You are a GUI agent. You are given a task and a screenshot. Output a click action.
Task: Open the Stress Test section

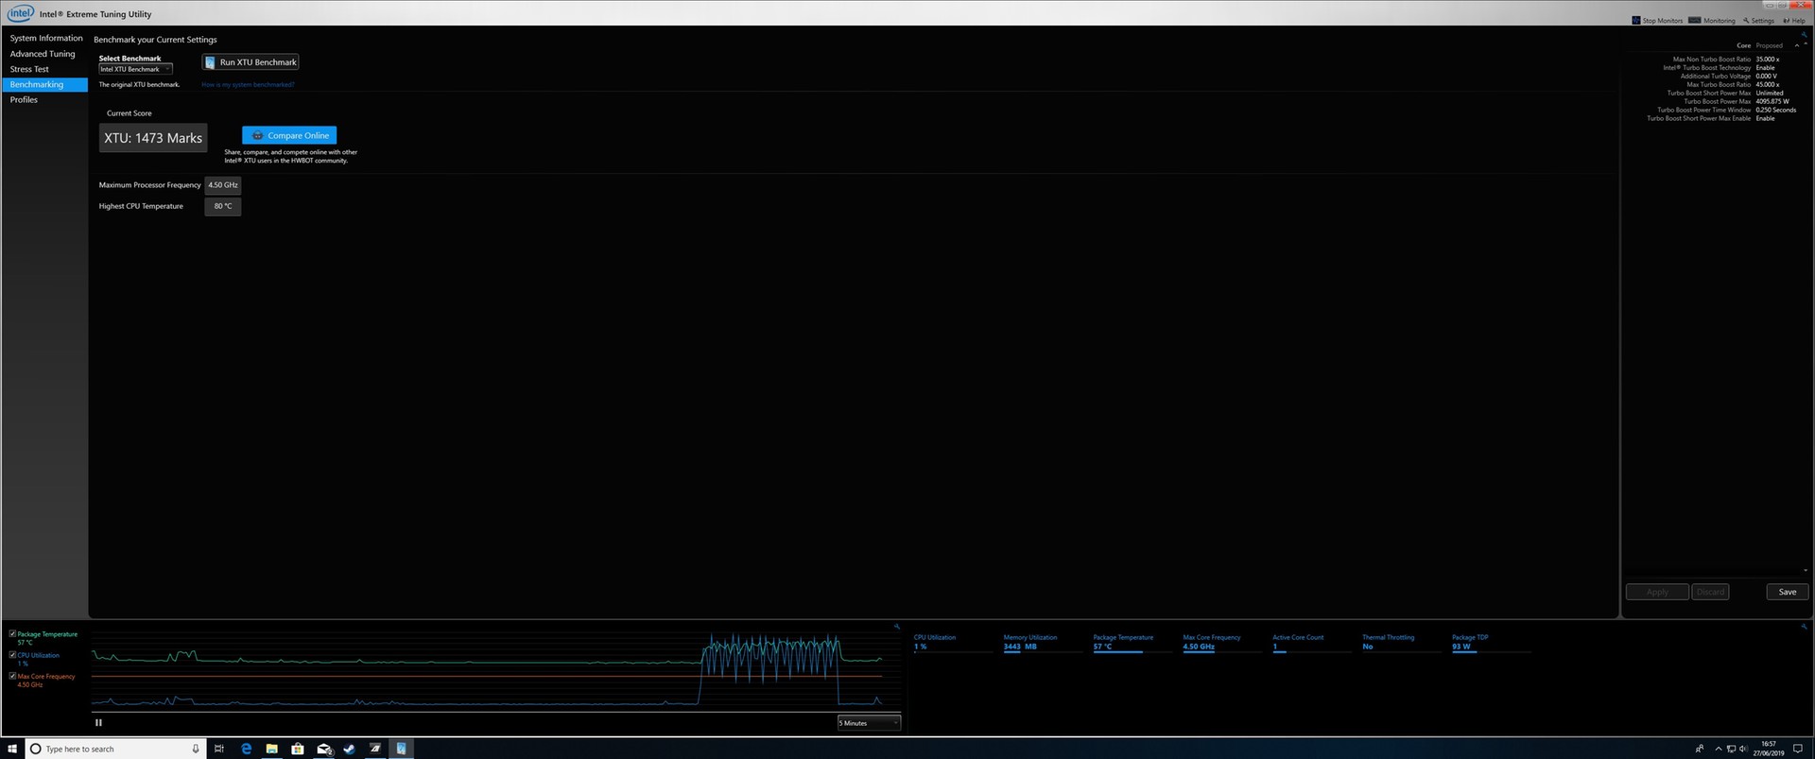pyautogui.click(x=29, y=69)
